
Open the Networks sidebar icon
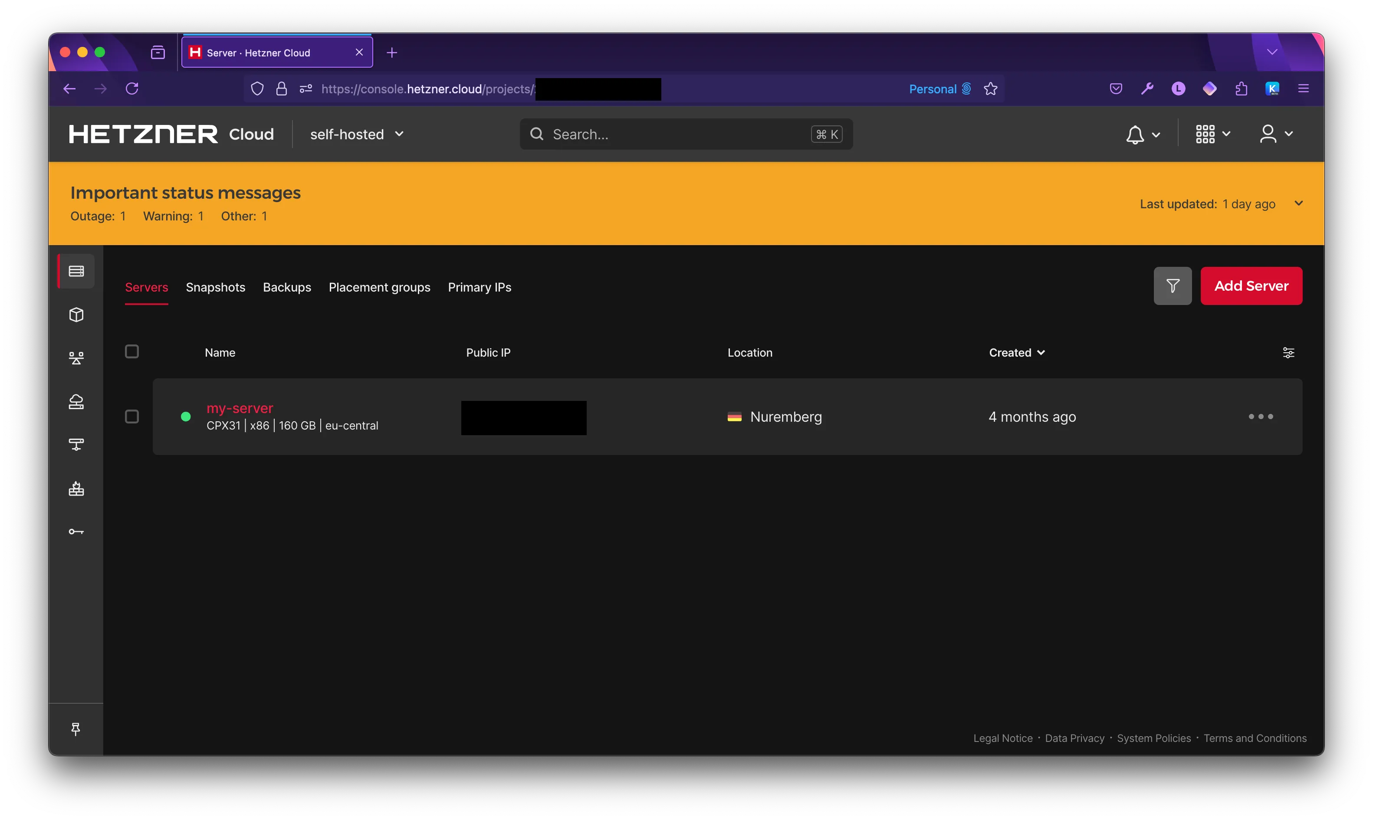pyautogui.click(x=76, y=445)
